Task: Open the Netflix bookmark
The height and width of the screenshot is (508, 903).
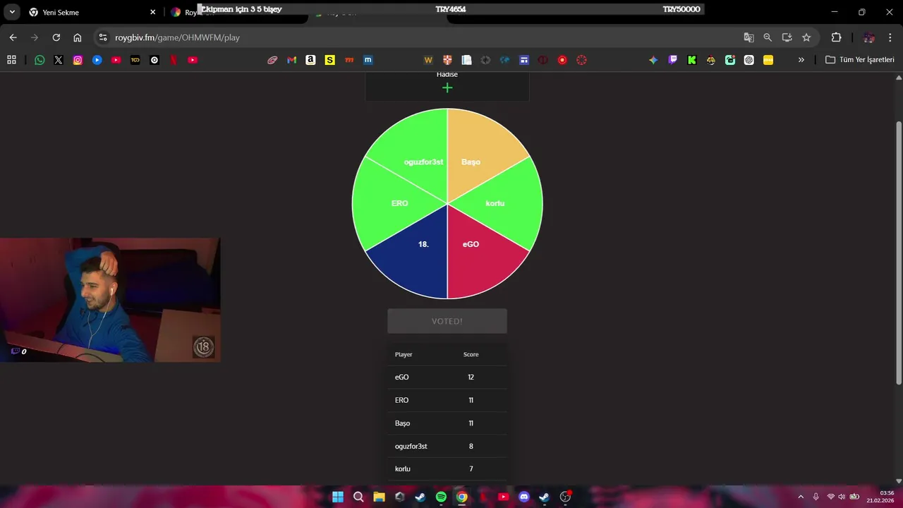Action: [174, 60]
